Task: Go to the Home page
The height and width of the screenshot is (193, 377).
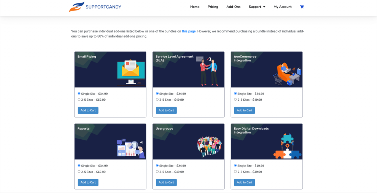Action: (195, 7)
